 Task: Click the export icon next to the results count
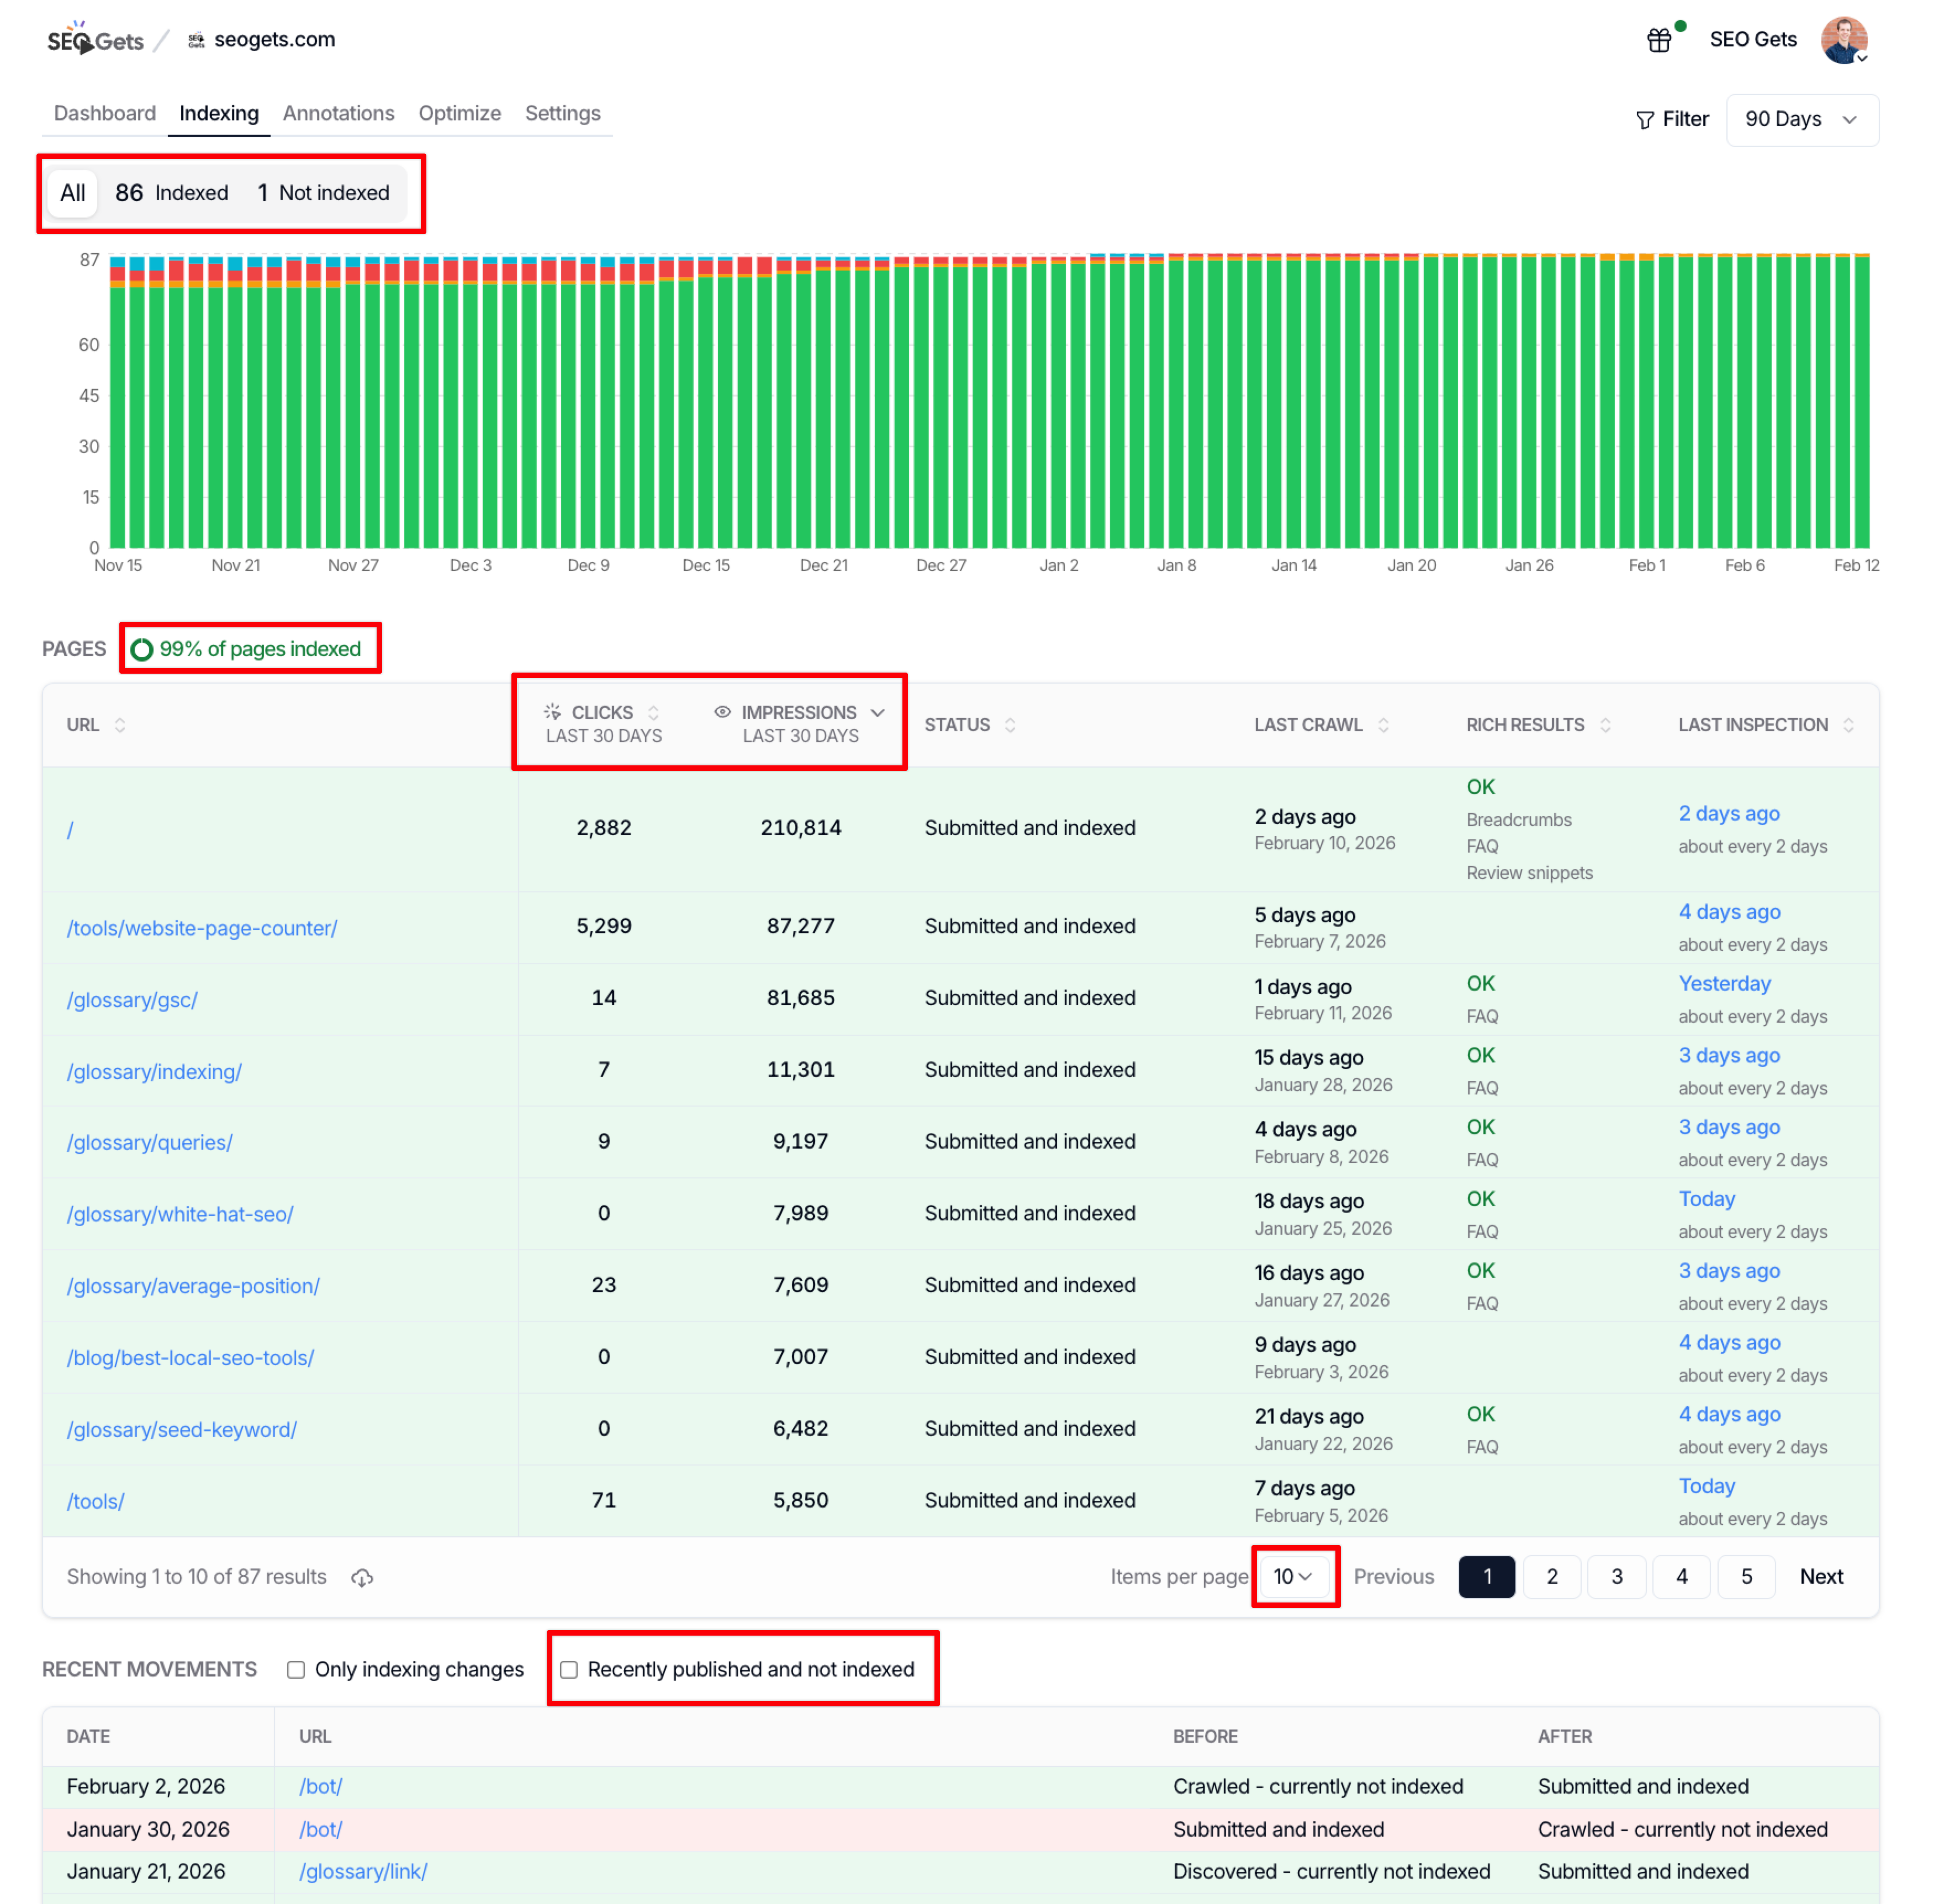point(362,1577)
